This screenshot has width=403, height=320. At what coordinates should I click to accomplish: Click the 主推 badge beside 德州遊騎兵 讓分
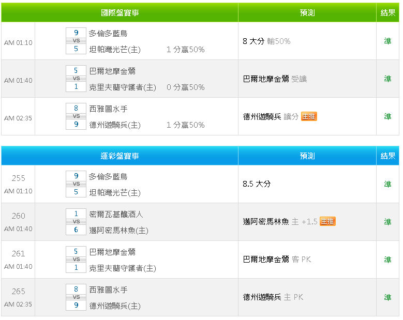309,116
